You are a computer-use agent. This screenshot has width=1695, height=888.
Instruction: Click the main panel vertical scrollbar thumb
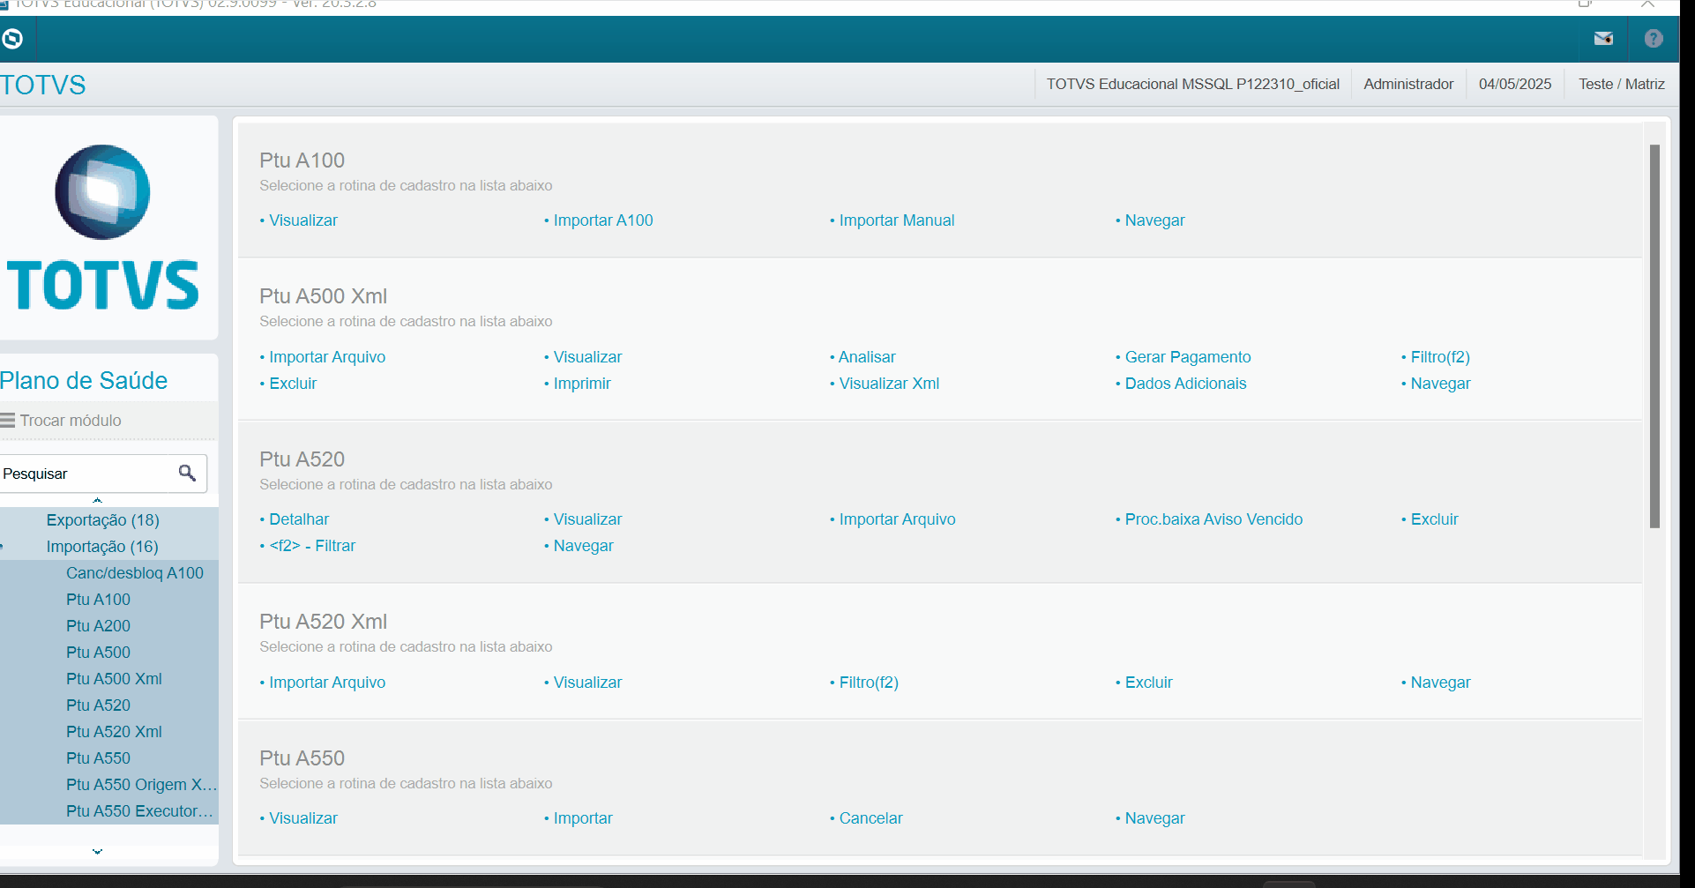pos(1654,336)
